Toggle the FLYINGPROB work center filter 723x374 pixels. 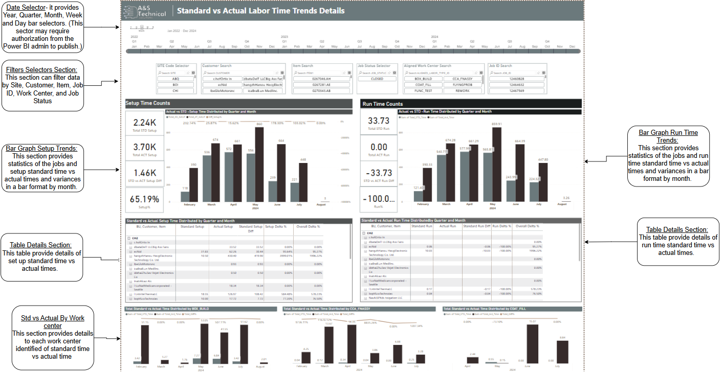tap(463, 84)
